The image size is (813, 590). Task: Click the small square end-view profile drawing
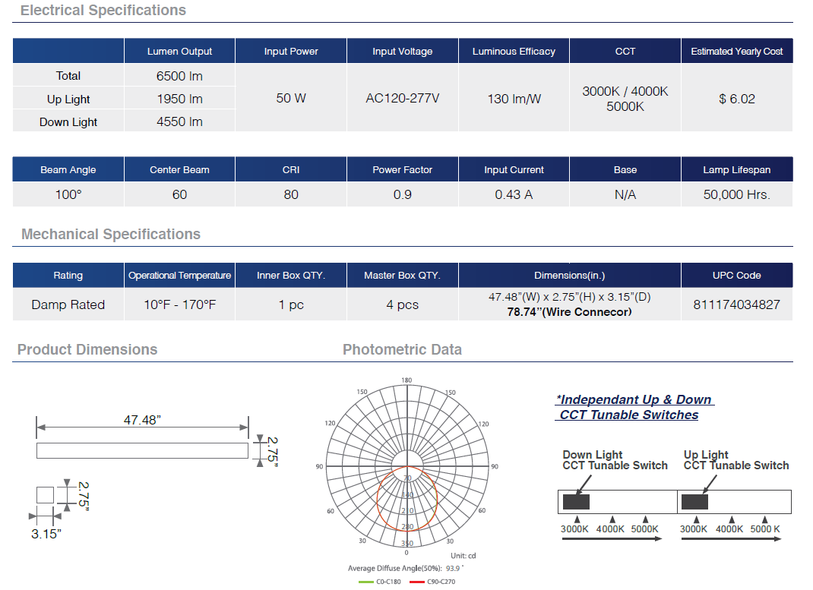[46, 495]
